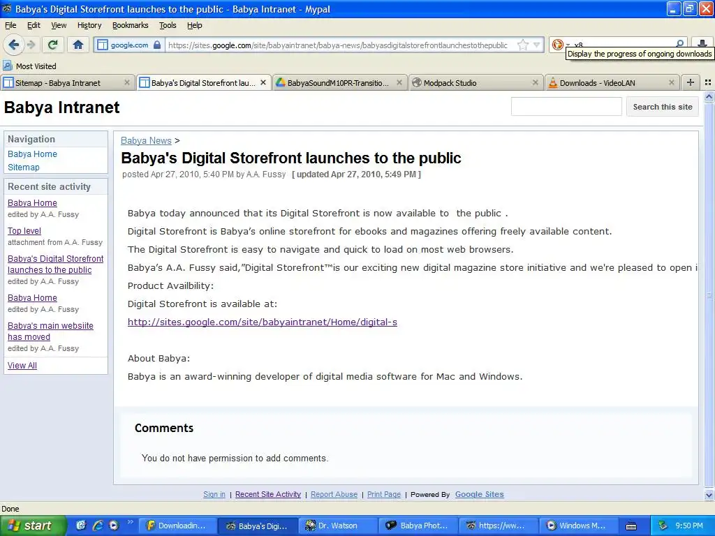The height and width of the screenshot is (536, 715).
Task: Switch to Windows M... taskbar window
Action: pyautogui.click(x=579, y=526)
